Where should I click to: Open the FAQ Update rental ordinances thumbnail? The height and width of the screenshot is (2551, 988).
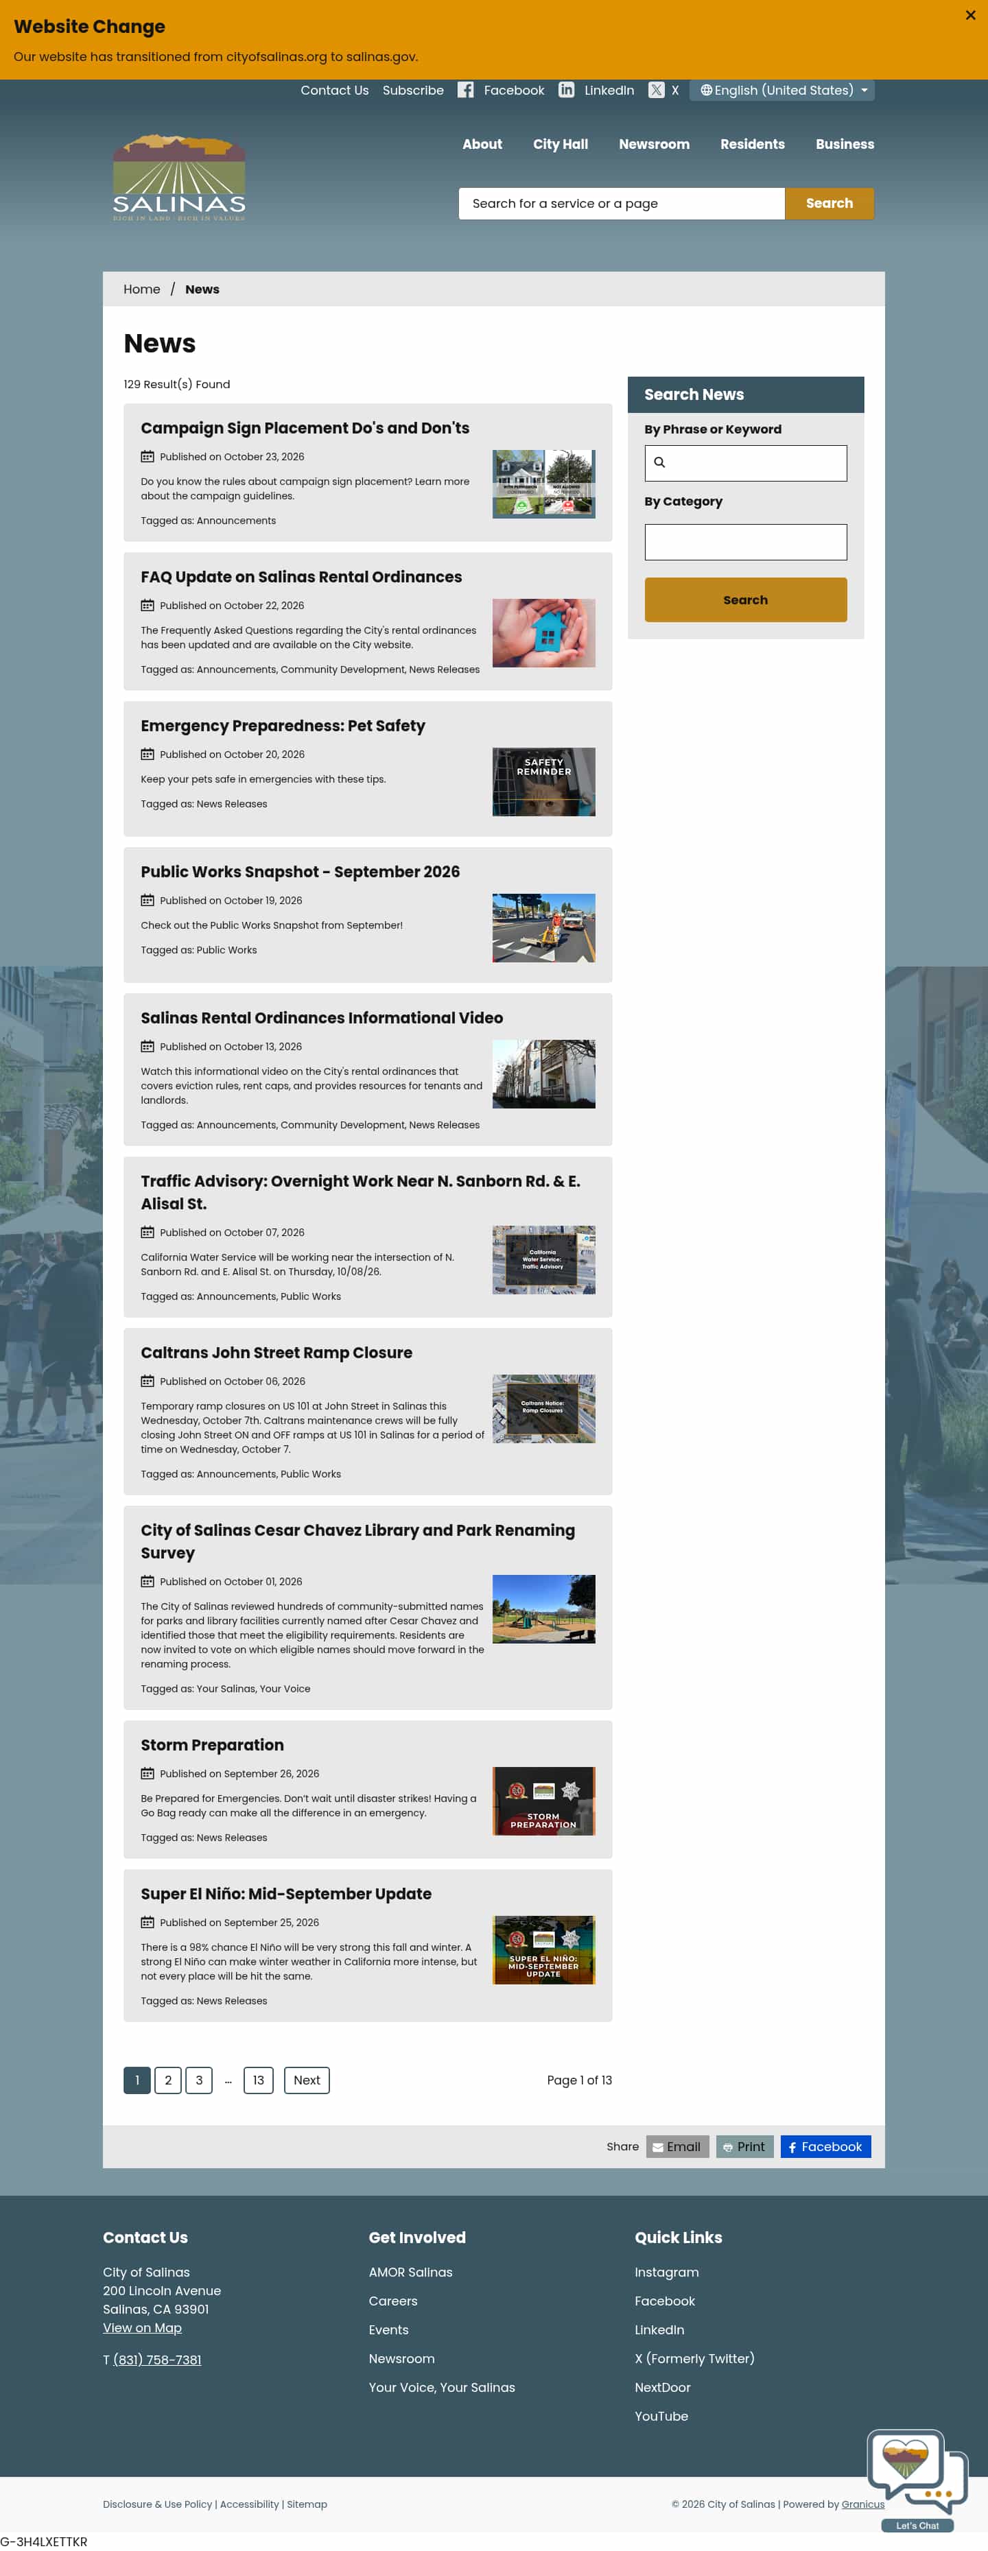click(x=544, y=633)
